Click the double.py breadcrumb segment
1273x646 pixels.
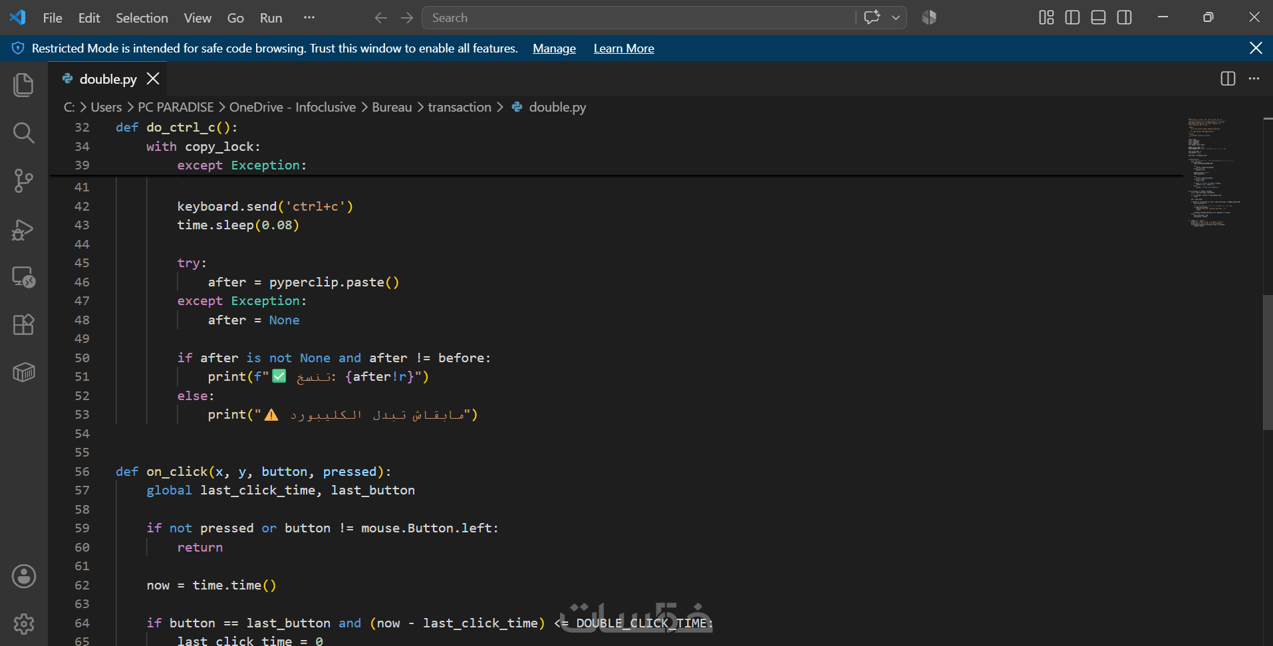click(x=557, y=107)
